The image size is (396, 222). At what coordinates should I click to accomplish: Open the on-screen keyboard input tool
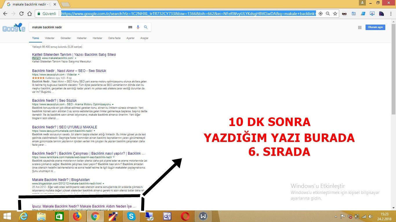[x=130, y=27]
